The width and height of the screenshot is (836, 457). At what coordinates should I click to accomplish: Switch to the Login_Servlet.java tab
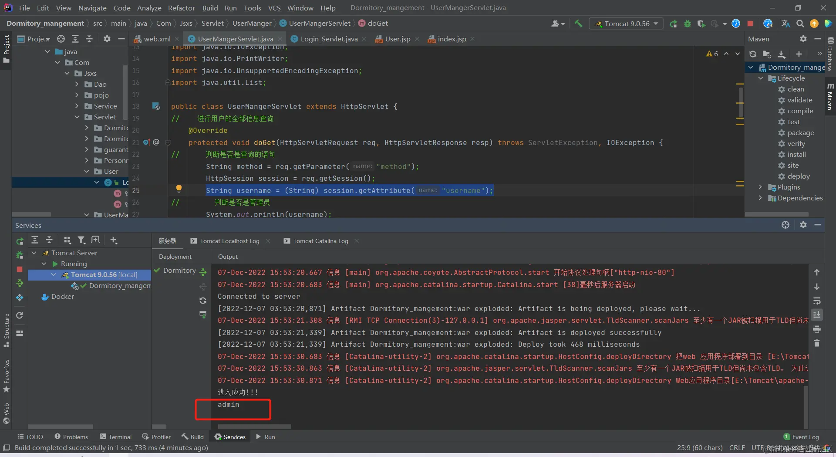pyautogui.click(x=329, y=39)
